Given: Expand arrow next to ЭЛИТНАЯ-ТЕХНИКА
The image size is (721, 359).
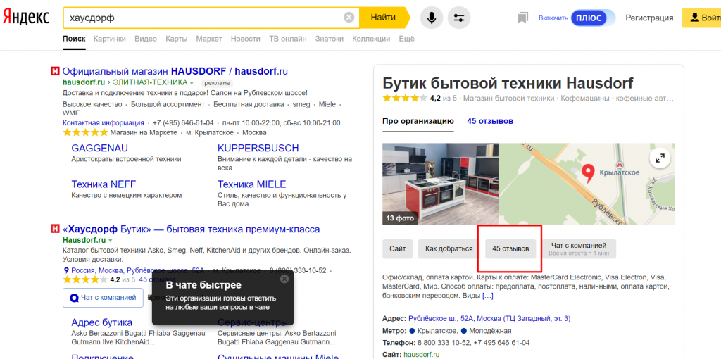Looking at the screenshot, I should pyautogui.click(x=192, y=83).
